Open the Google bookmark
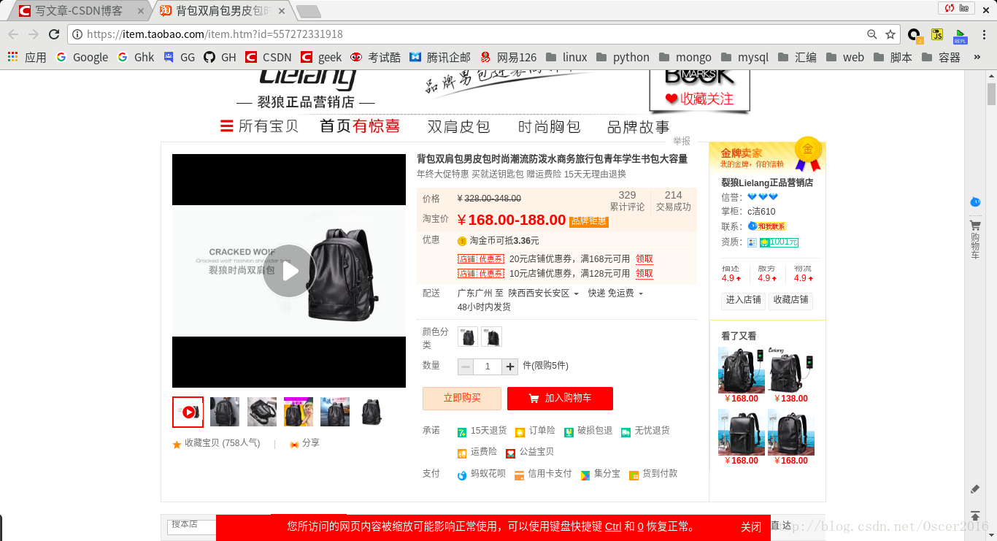 coord(82,57)
